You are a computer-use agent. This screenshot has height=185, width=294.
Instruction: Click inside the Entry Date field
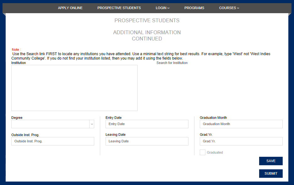(x=147, y=124)
